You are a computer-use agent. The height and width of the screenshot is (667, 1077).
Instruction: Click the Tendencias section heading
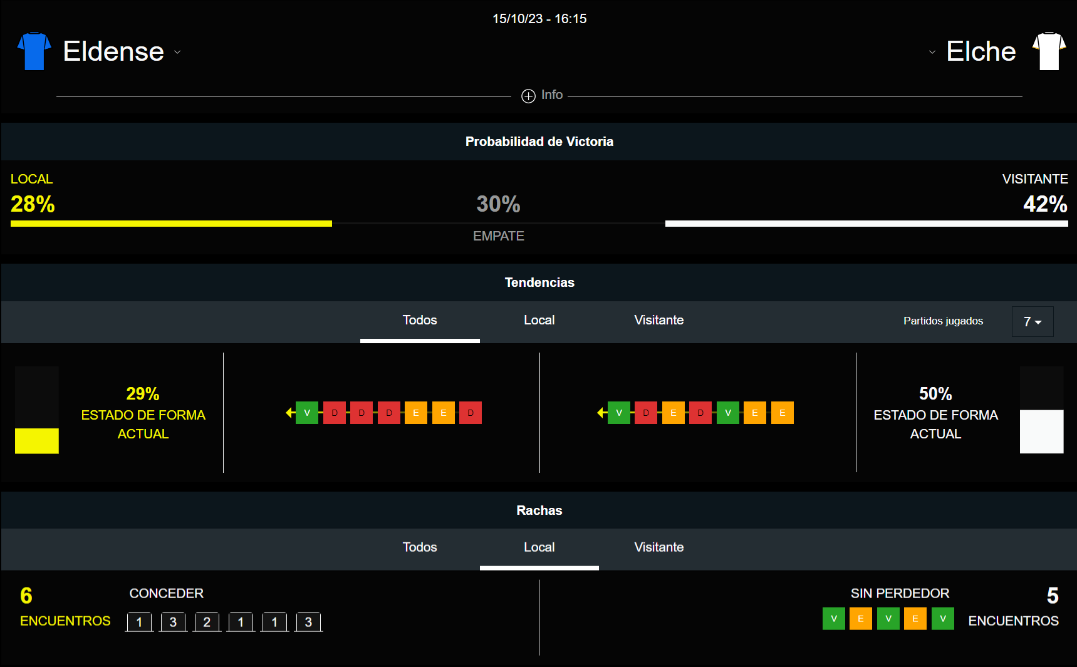[539, 282]
